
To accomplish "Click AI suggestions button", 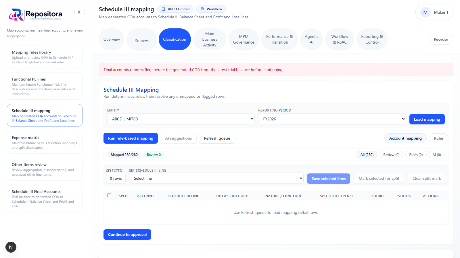I will (179, 138).
